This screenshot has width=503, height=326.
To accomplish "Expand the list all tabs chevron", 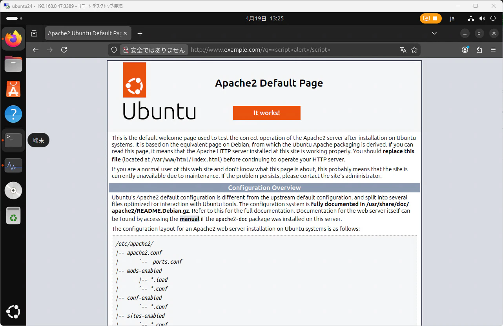I will 434,33.
